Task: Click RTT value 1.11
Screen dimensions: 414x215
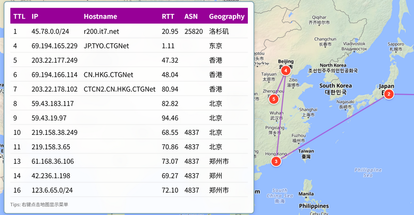Action: (x=168, y=46)
